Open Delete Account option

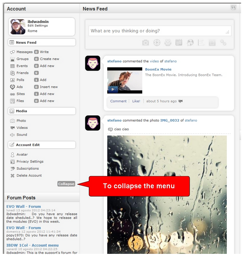pos(29,175)
